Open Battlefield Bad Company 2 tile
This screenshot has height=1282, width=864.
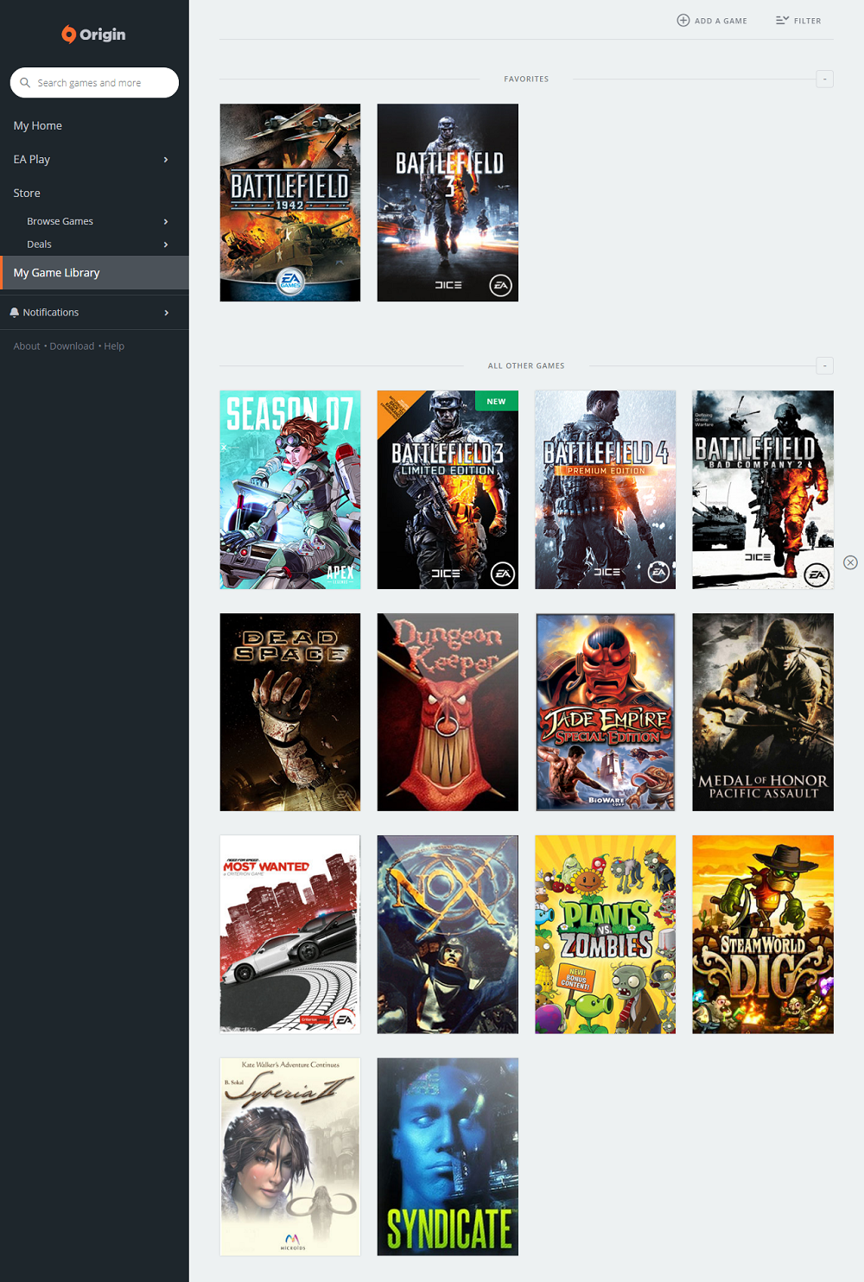coord(763,490)
